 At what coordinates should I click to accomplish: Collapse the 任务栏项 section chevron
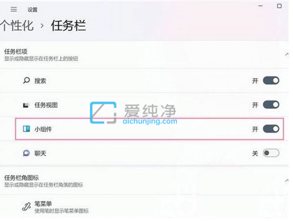click(287, 54)
